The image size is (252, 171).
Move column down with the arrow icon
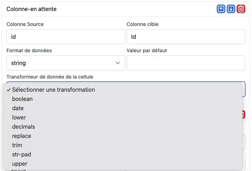pyautogui.click(x=231, y=9)
